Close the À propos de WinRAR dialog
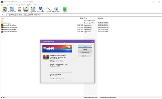The image size is (162, 99). pos(93,41)
